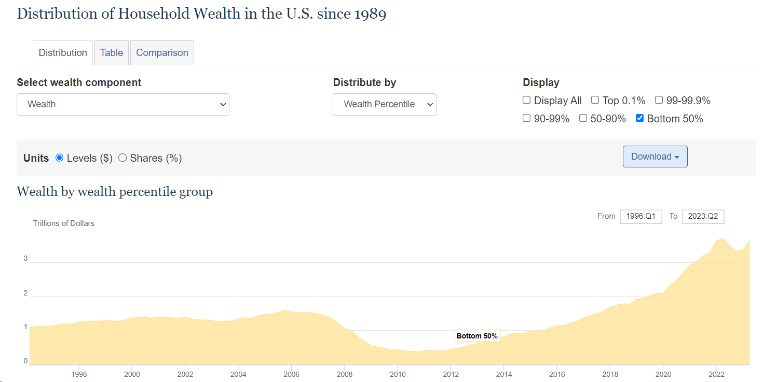This screenshot has width=763, height=382.
Task: Open the Wealth Percentile distribute-by dropdown
Action: click(385, 104)
